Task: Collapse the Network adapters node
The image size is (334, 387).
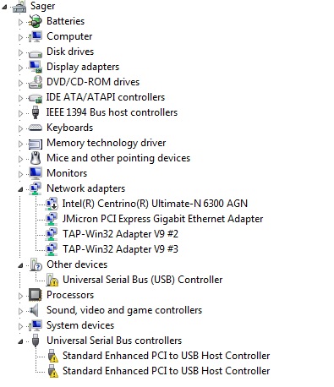Action: click(x=20, y=189)
